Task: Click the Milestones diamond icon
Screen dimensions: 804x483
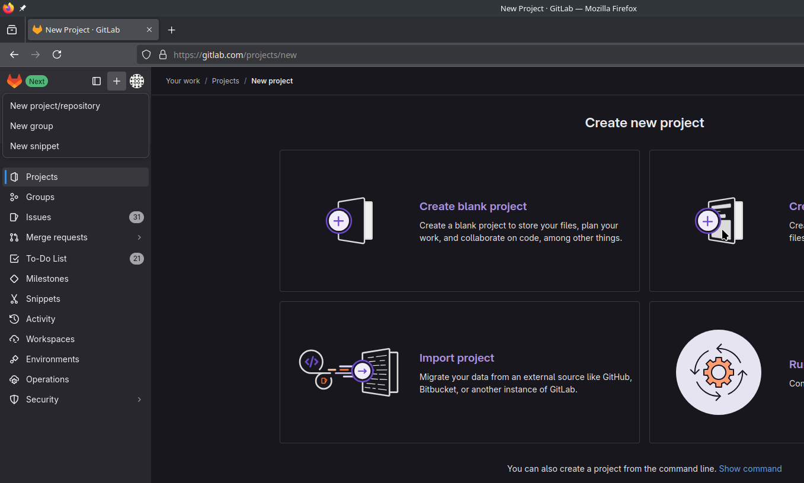Action: coord(14,279)
